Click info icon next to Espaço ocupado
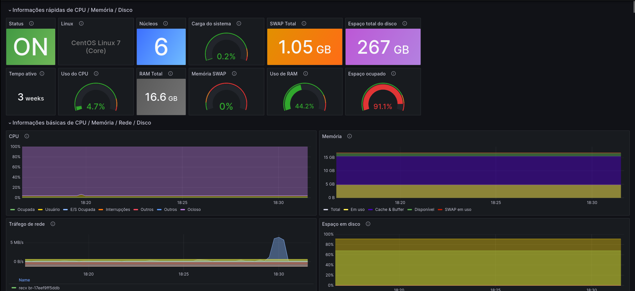 [393, 73]
